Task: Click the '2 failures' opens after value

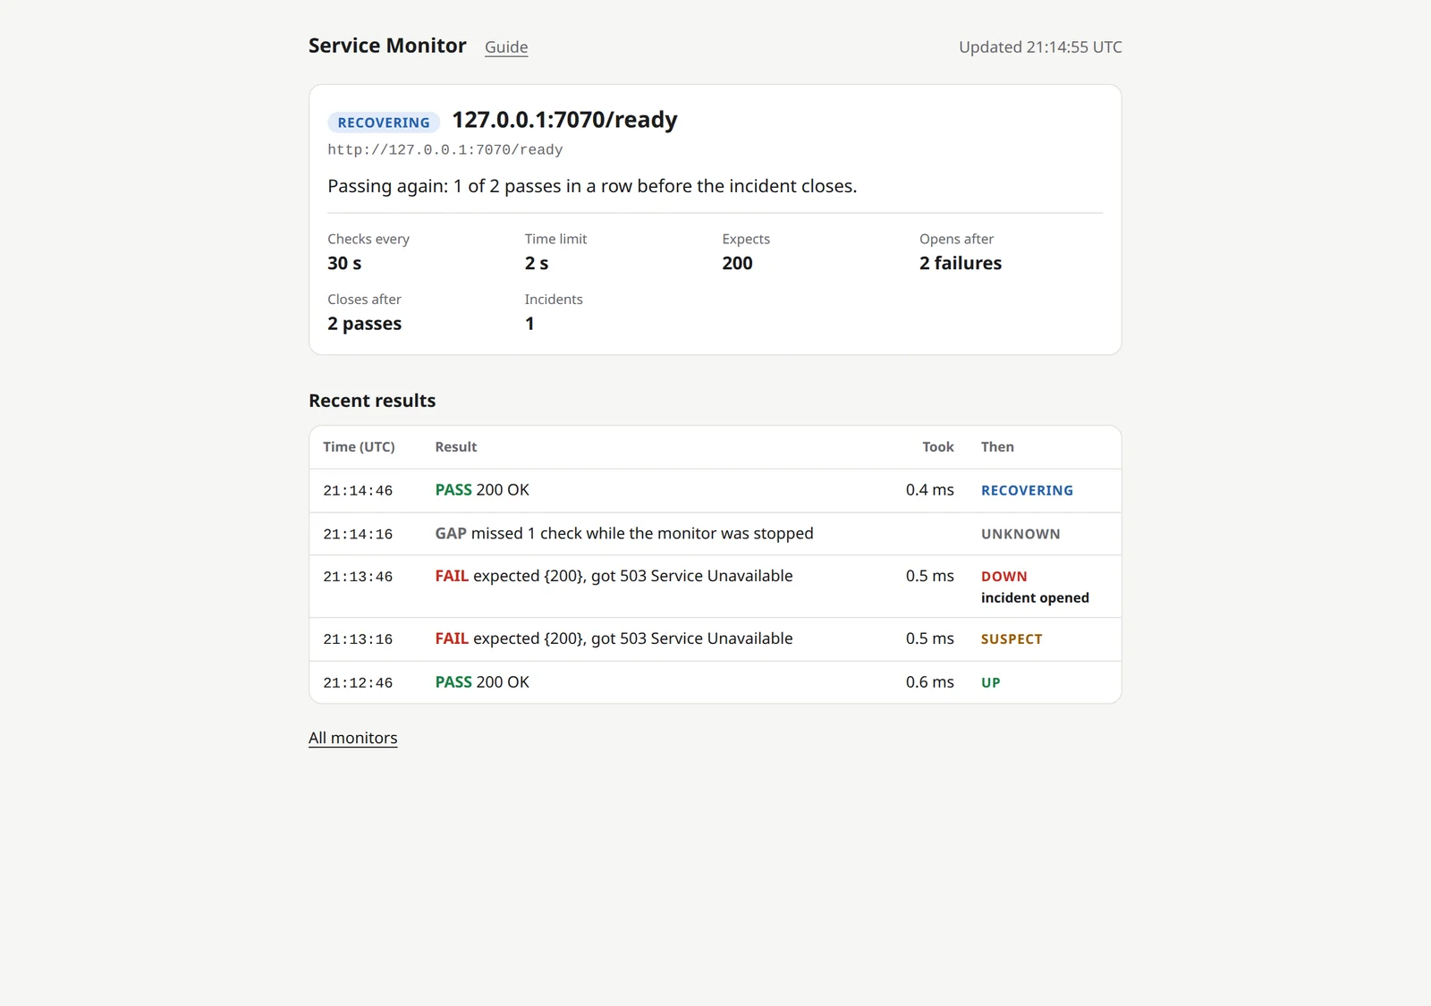Action: tap(961, 263)
